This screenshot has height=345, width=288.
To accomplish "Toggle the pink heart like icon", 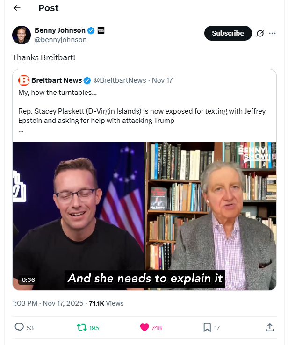I will (x=144, y=327).
